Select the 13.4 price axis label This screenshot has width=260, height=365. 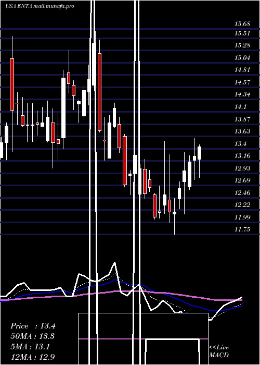[240, 143]
